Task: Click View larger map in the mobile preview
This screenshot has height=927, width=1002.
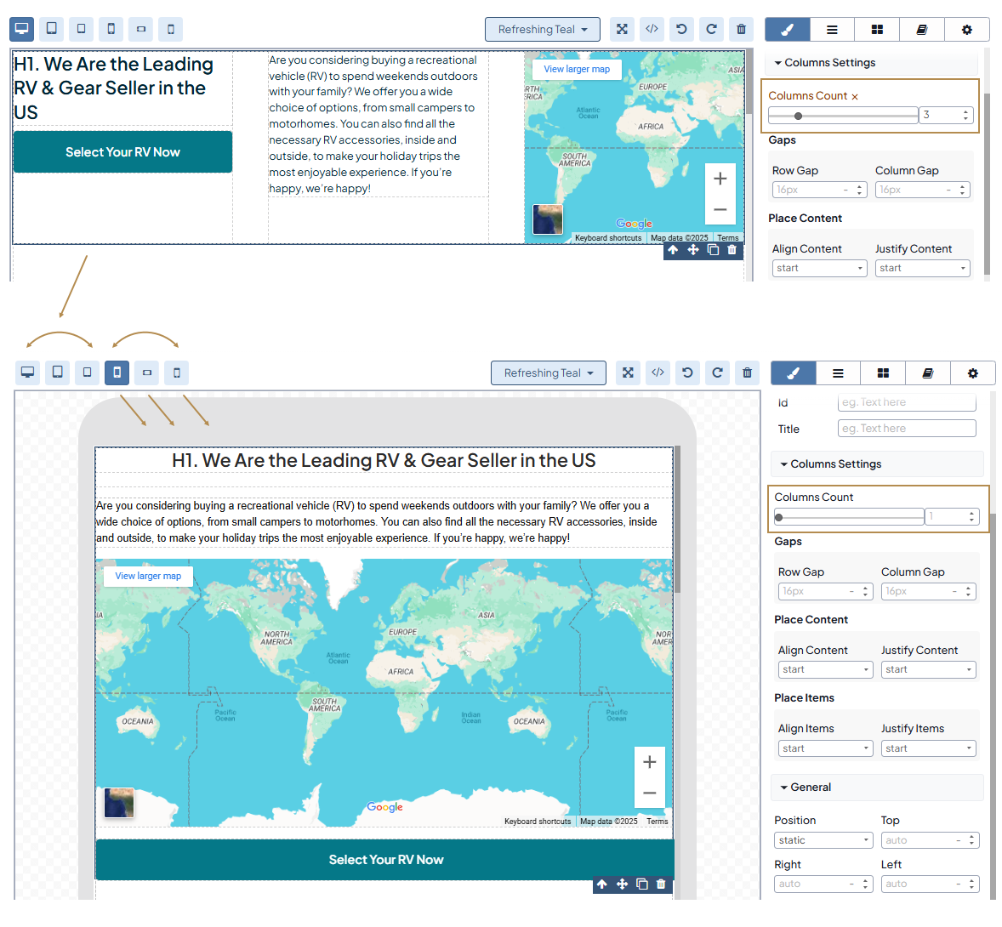Action: coord(148,576)
